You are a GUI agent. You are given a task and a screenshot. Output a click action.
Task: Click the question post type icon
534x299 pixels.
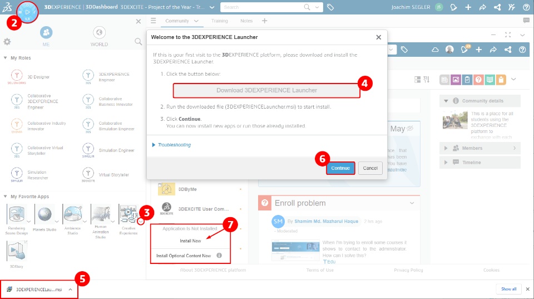pos(478,80)
